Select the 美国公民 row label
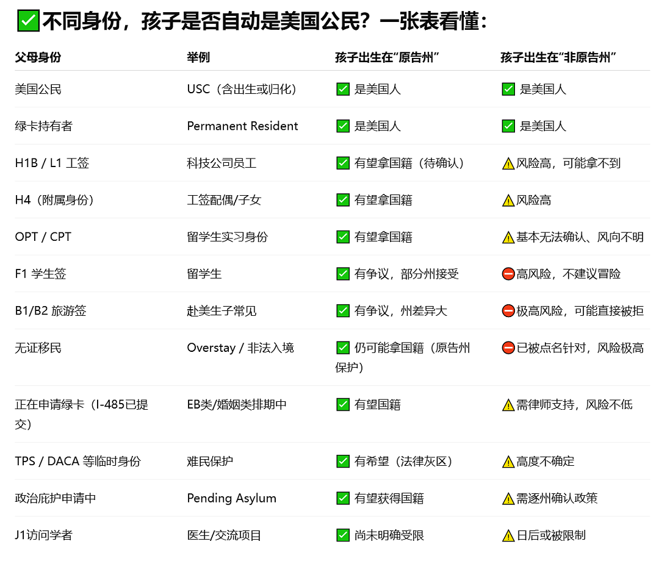The width and height of the screenshot is (659, 564). point(38,89)
